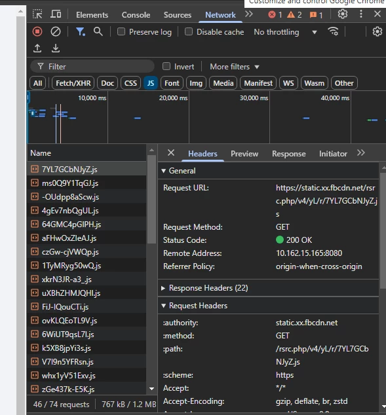The image size is (386, 415).
Task: Select the aFHwOxZleAJ.js request
Action: point(87,238)
